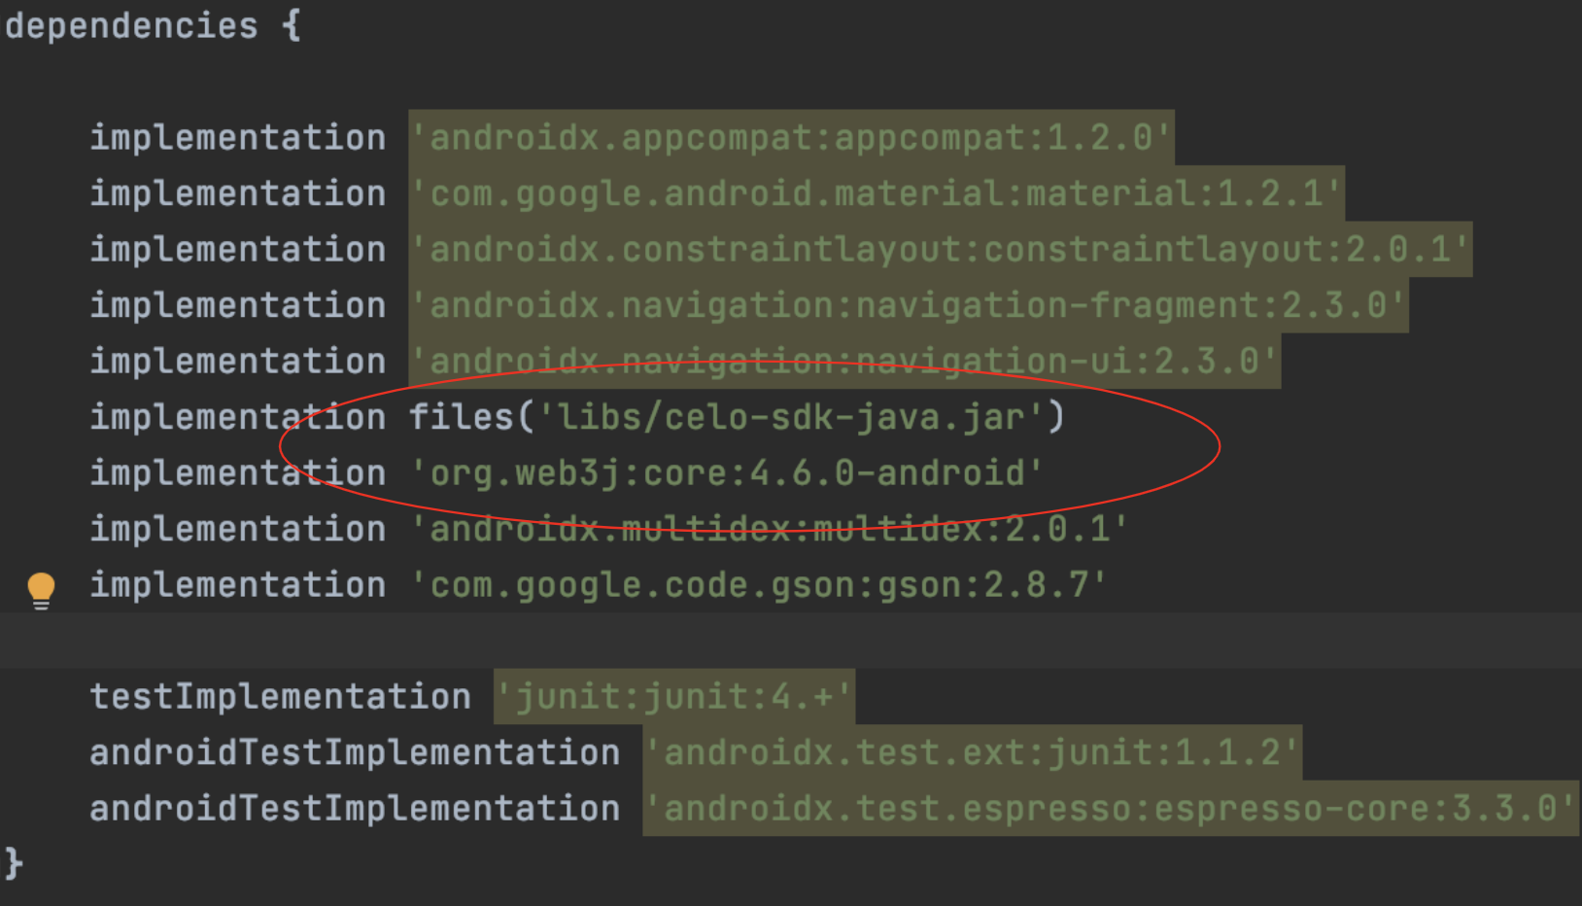Click the testImplementation keyword

click(280, 697)
